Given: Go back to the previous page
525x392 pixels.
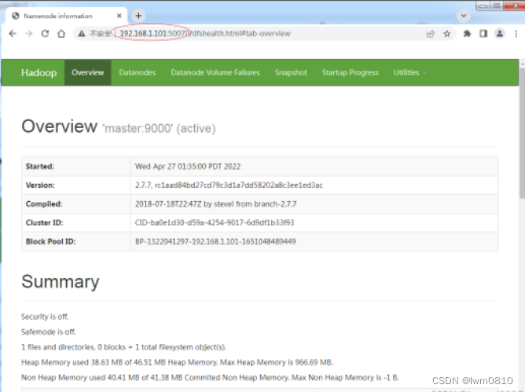Looking at the screenshot, I should [x=13, y=34].
